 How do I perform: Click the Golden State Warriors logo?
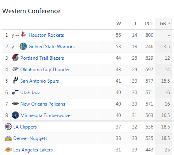point(23,46)
